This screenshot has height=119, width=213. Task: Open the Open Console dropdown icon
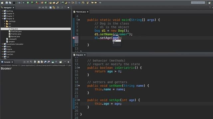coord(61,62)
